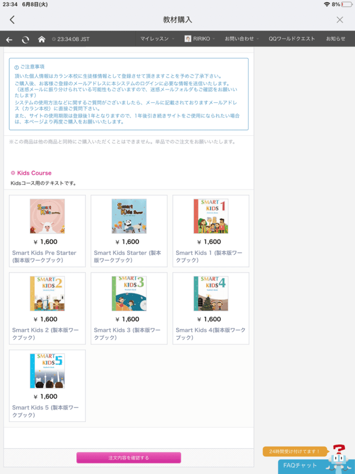Screen dimensions: 355x474
Task: Tap the back chevron in title bar
Action: pos(12,20)
